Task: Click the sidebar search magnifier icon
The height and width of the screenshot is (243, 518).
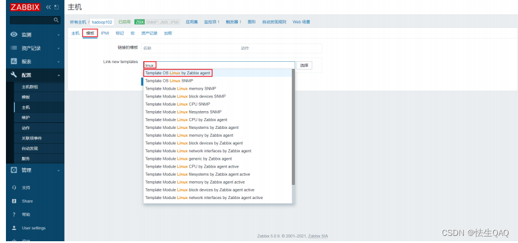Action: pyautogui.click(x=56, y=20)
